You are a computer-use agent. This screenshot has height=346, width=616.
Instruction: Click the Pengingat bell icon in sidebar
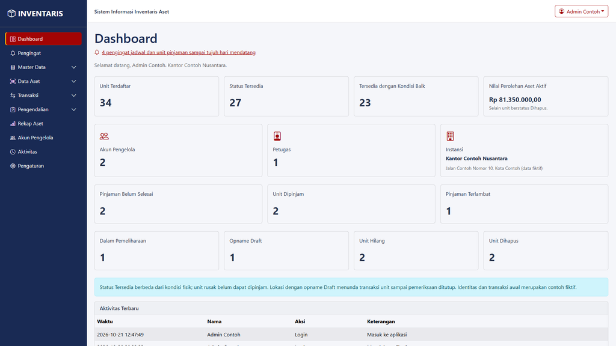[x=13, y=53]
